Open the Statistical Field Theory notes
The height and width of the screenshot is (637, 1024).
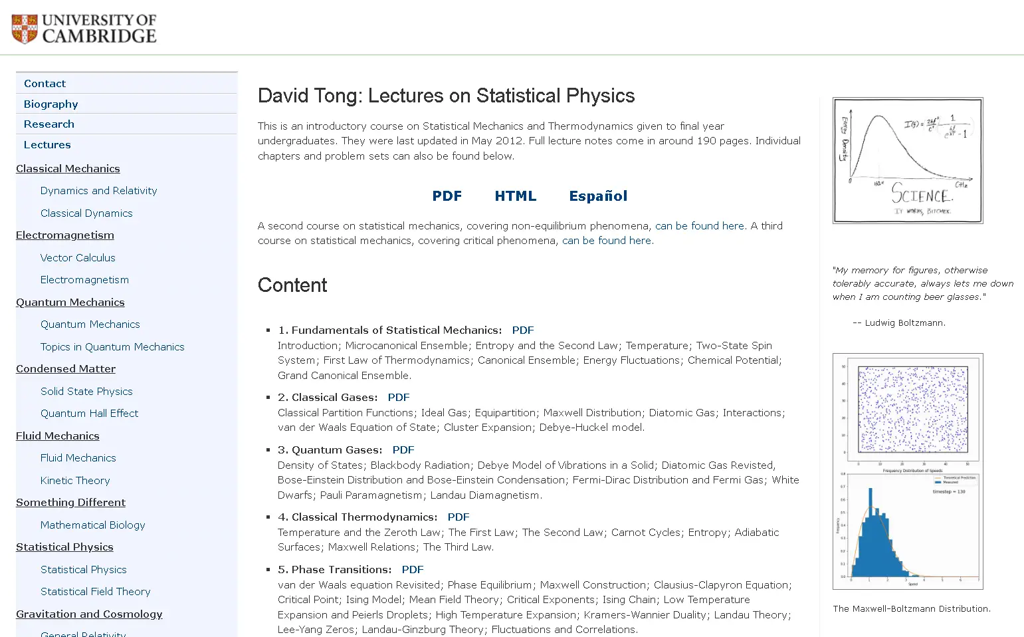tap(95, 591)
